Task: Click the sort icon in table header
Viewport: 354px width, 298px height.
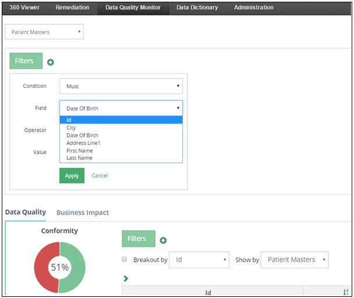Action: (346, 293)
